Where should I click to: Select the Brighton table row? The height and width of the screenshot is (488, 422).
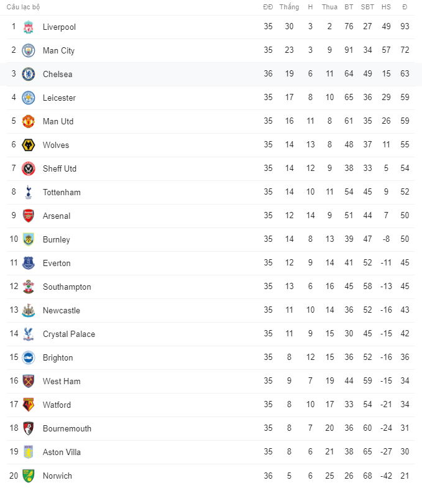(x=211, y=357)
